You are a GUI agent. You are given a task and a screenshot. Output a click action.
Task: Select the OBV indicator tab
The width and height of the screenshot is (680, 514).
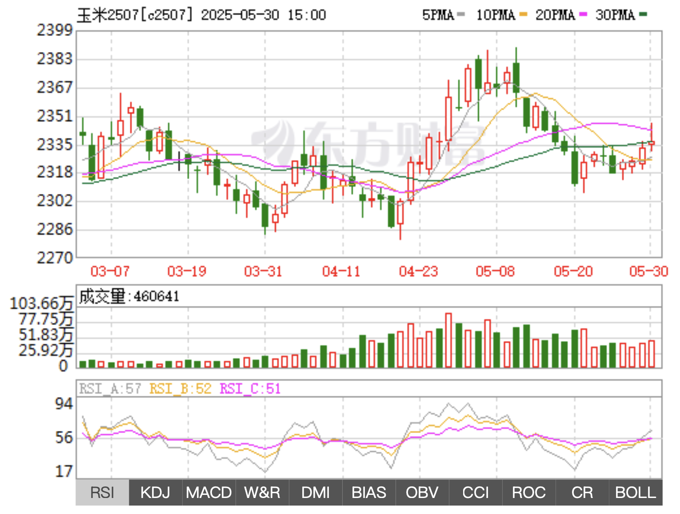(x=422, y=493)
